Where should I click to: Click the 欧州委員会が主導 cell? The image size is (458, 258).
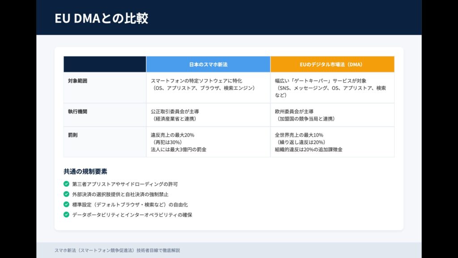pyautogui.click(x=332, y=115)
